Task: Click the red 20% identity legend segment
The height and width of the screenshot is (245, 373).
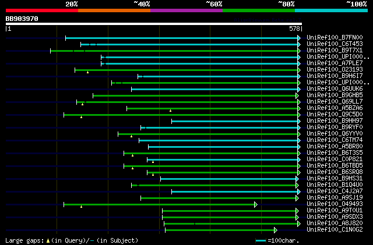Action: [x=42, y=10]
